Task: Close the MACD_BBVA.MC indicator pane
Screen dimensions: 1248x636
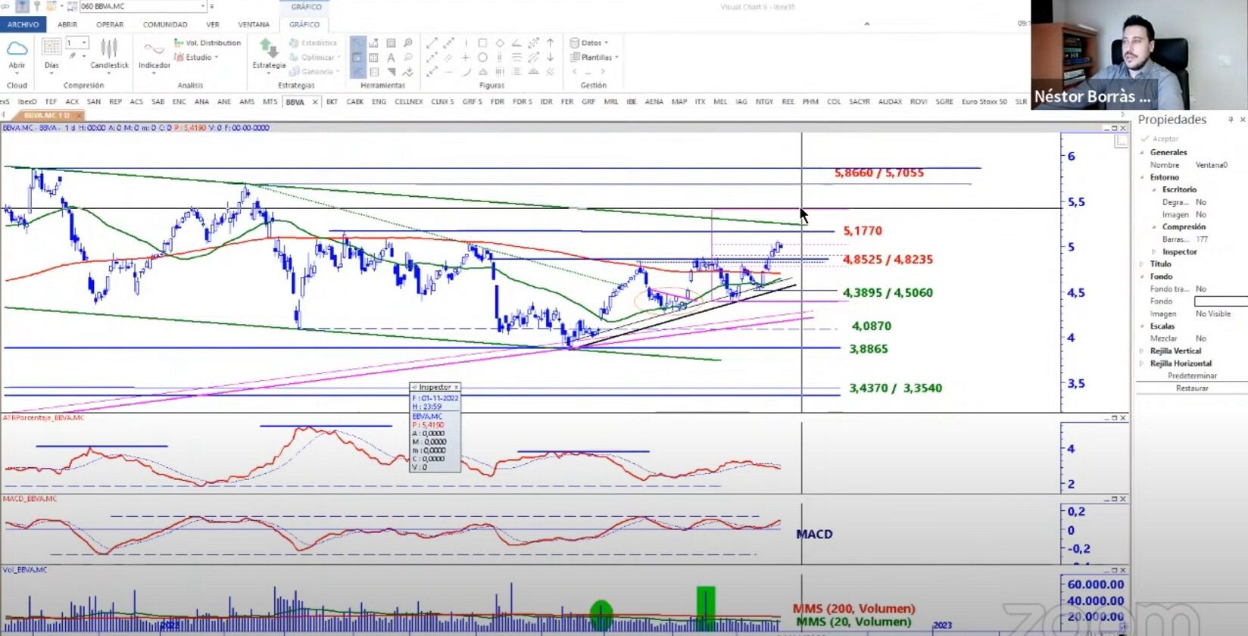Action: [1123, 499]
